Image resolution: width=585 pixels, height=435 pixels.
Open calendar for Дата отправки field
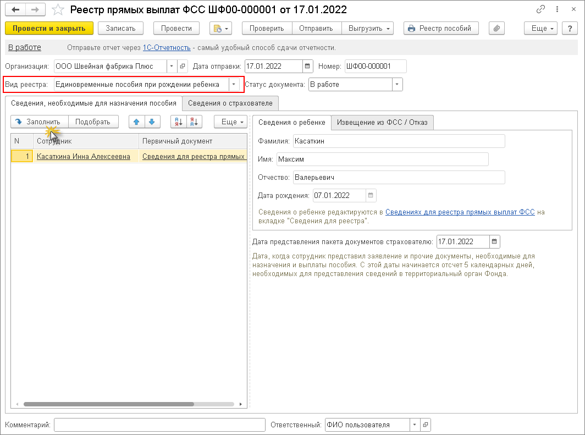tap(308, 67)
